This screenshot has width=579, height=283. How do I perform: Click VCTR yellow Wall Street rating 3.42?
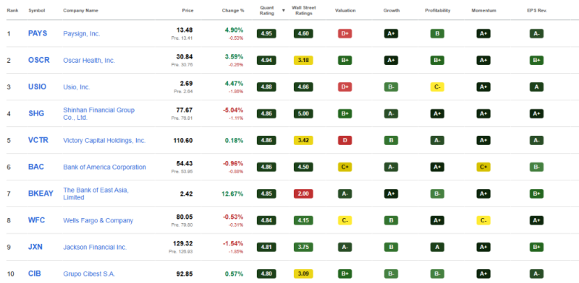pyautogui.click(x=303, y=140)
